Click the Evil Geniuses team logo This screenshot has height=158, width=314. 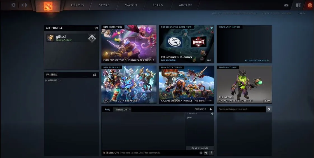(174, 42)
